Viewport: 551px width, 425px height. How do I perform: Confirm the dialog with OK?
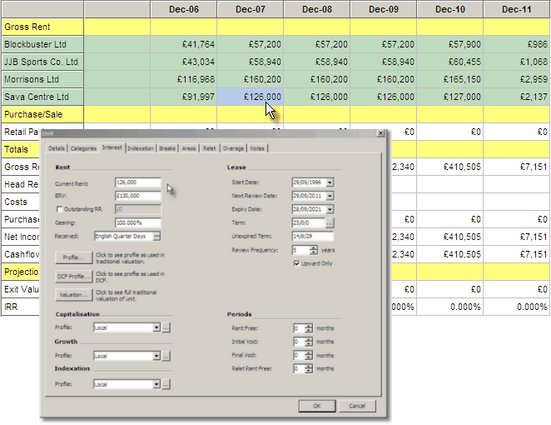click(x=317, y=406)
